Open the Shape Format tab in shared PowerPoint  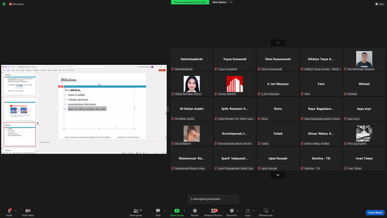tap(70, 70)
